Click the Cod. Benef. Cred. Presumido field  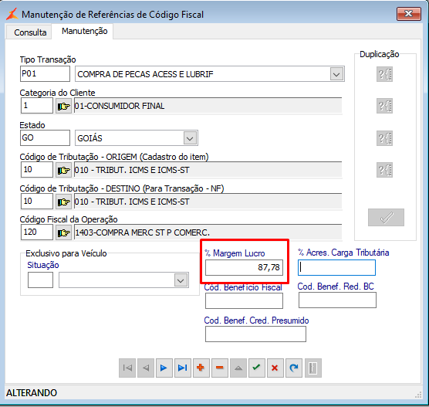[x=255, y=334]
